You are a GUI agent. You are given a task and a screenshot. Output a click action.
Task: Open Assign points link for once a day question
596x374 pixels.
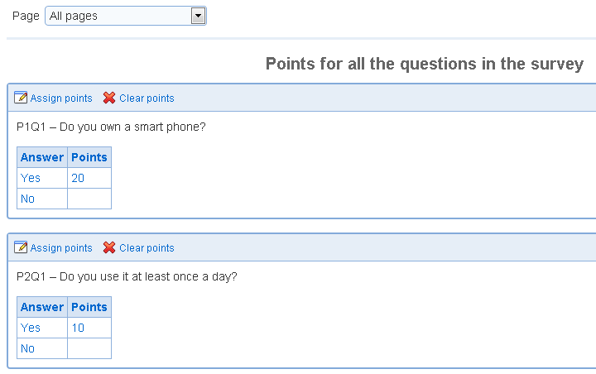(61, 247)
